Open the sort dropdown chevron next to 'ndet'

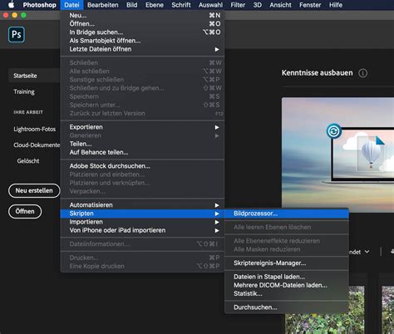[x=367, y=252]
